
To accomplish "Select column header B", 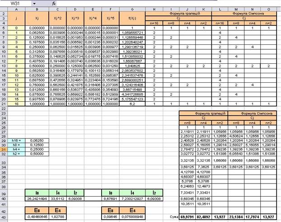I will click(37, 9).
